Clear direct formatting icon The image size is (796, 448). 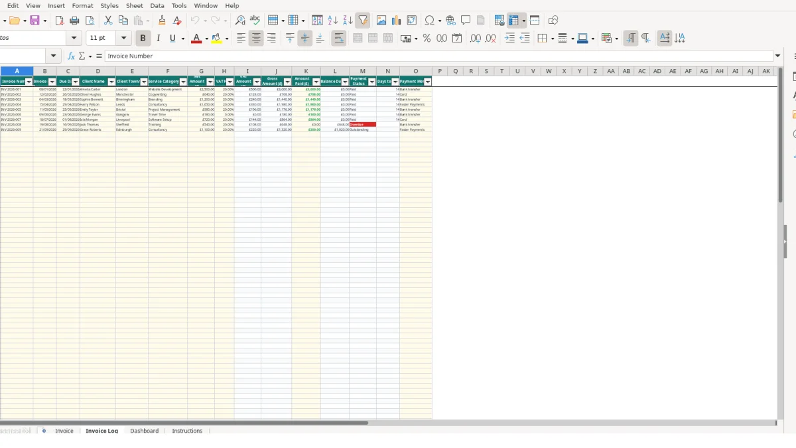177,21
